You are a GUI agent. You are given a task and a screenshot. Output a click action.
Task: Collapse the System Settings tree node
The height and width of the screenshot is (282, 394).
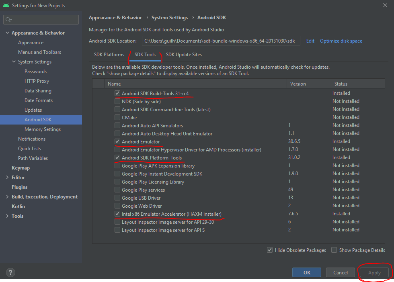click(14, 62)
